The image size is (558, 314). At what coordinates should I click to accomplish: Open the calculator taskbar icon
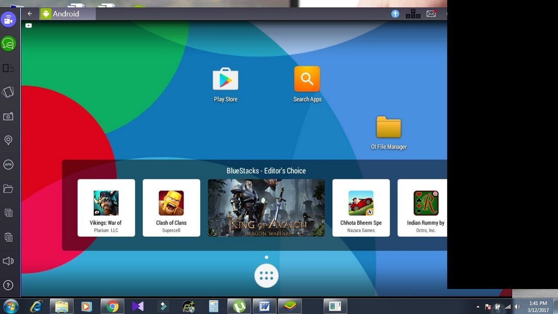pos(214,306)
